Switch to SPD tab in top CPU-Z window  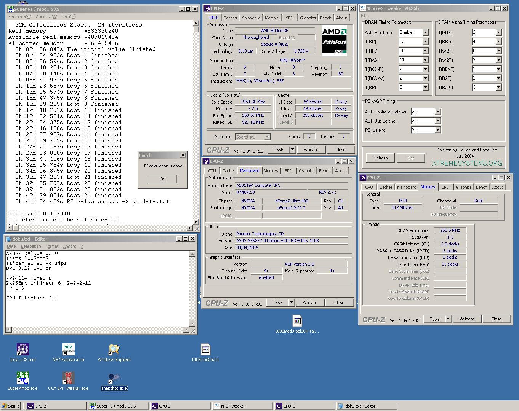[x=290, y=18]
